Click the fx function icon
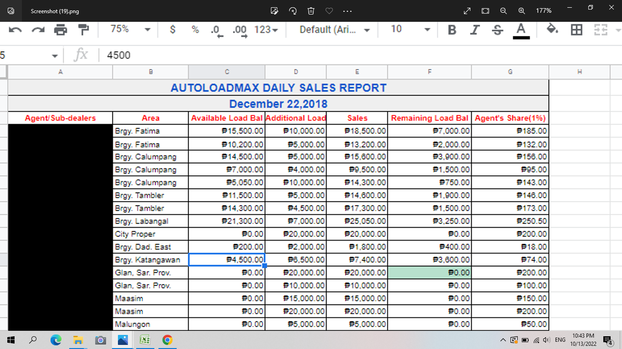 (x=81, y=55)
